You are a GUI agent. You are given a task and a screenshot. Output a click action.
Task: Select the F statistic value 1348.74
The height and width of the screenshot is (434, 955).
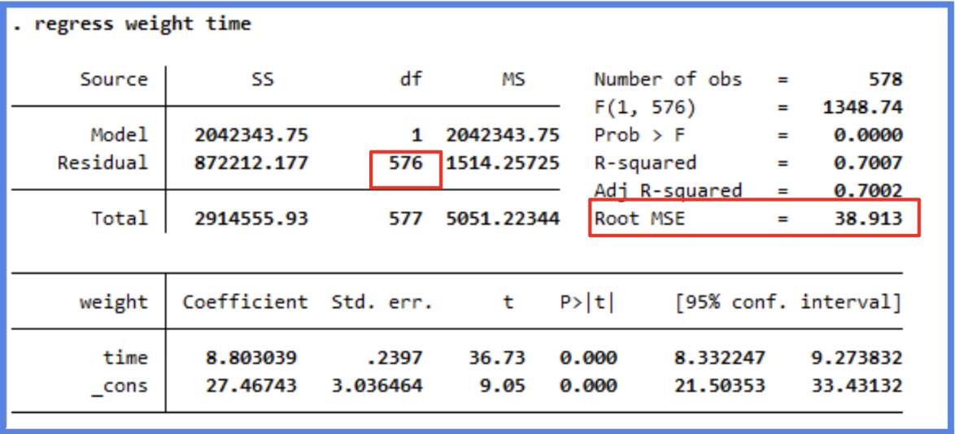coord(862,107)
